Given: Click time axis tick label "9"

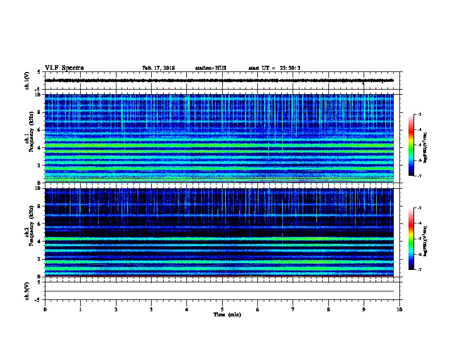Looking at the screenshot, I should click(364, 310).
